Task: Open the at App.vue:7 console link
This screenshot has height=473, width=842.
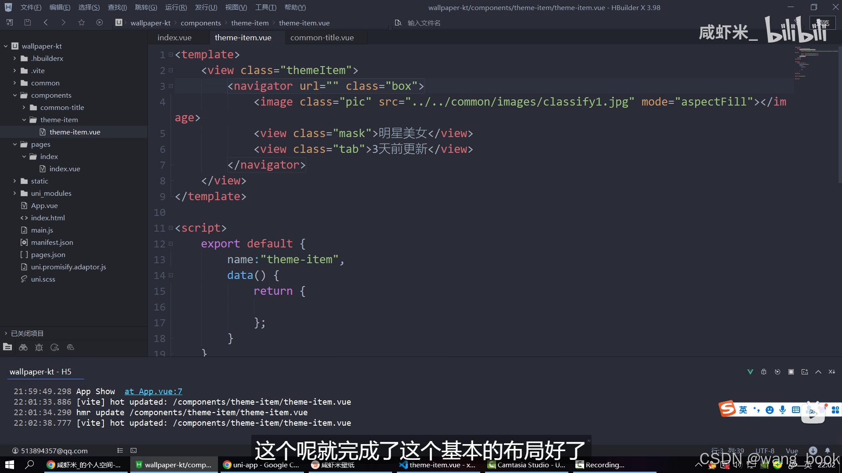Action: [153, 392]
